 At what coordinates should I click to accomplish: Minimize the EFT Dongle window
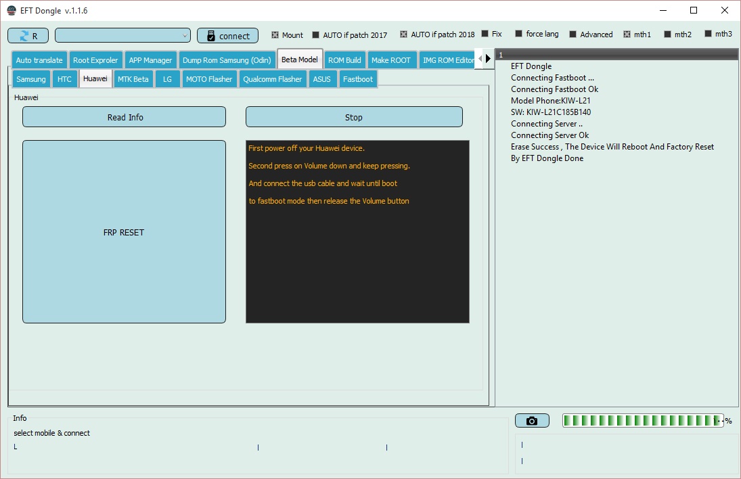tap(663, 10)
